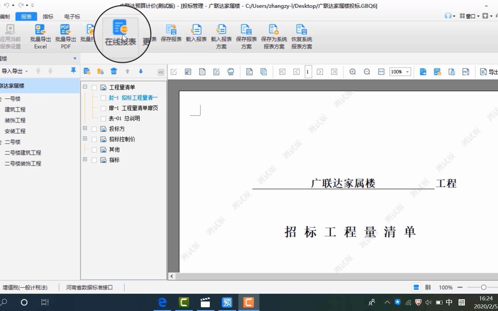Screen dimensions: 498x311
Task: Click the trash delete icon
Action: [x=114, y=71]
